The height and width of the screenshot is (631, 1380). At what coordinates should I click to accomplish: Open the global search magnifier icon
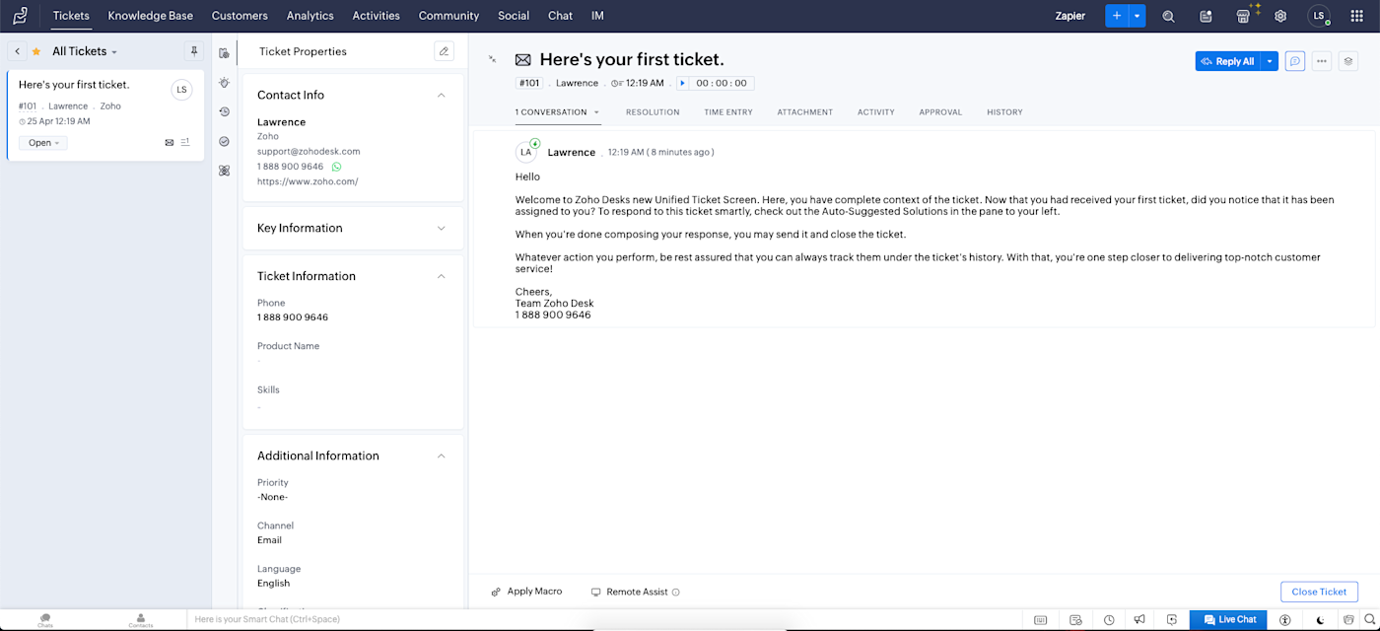coord(1168,16)
